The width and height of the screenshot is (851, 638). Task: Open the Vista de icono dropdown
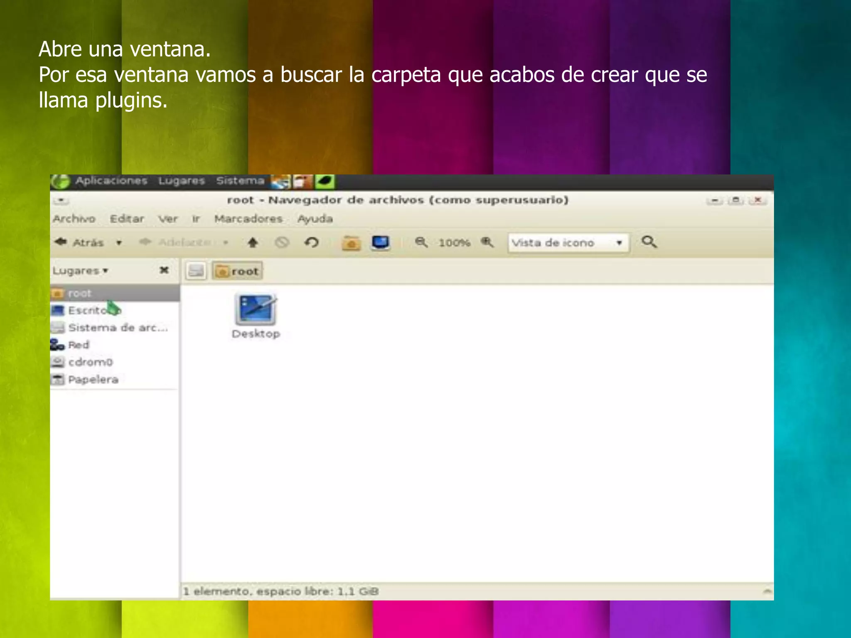pyautogui.click(x=568, y=243)
